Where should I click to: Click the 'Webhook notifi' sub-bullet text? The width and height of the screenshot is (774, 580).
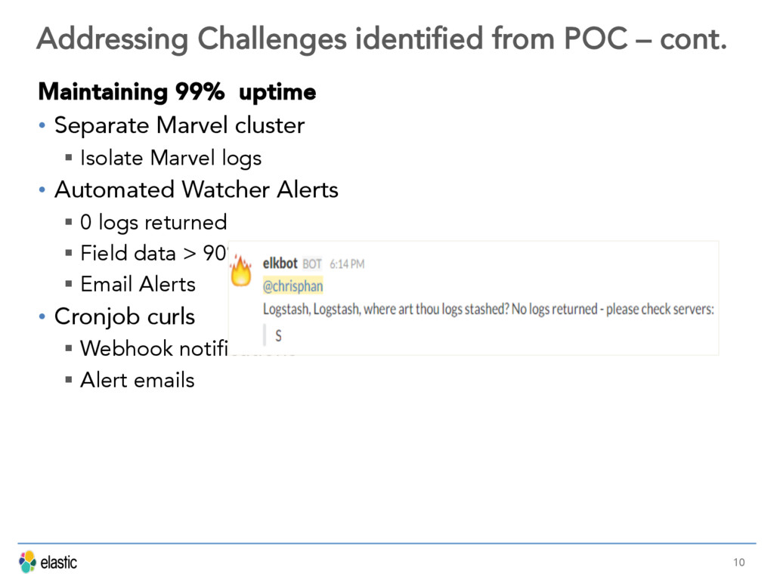154,348
